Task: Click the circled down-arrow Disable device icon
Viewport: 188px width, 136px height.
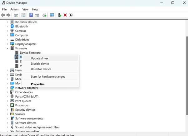Action: 71,15
